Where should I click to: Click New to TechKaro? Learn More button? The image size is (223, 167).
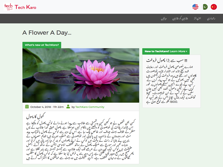coord(166,51)
